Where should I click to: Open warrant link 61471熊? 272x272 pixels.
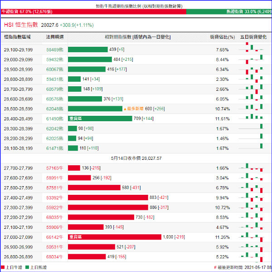pos(55,148)
